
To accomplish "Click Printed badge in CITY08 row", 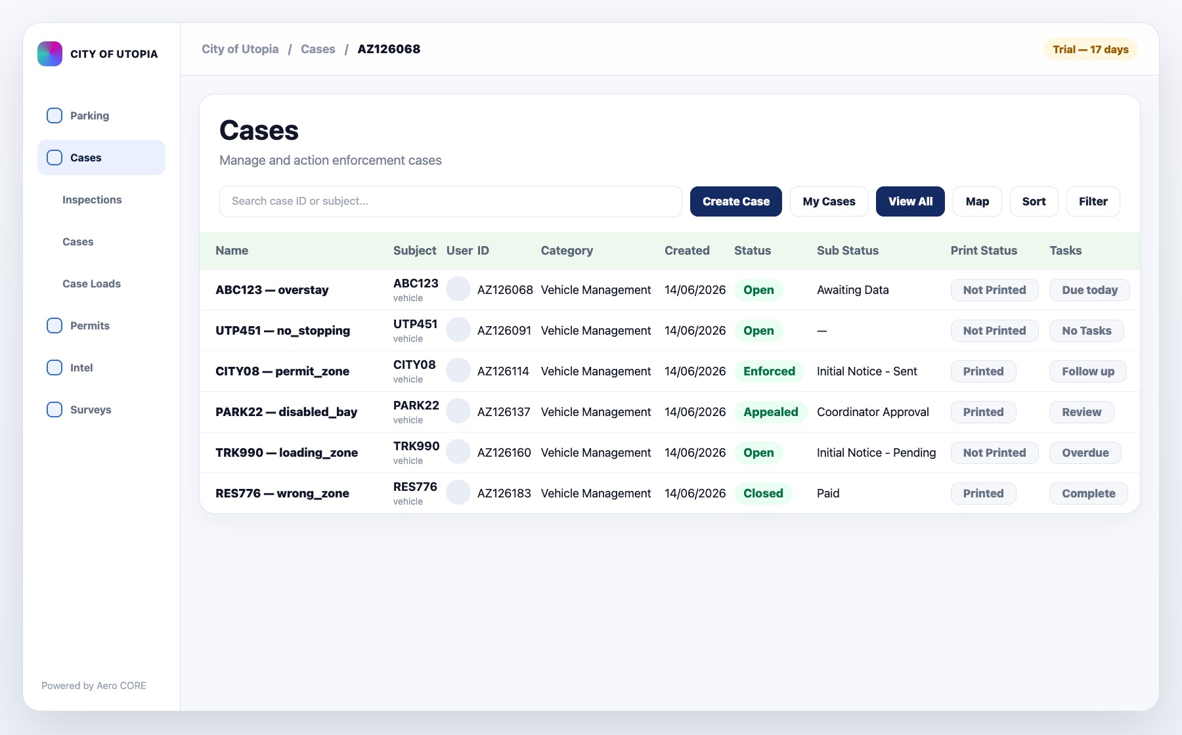I will pyautogui.click(x=983, y=371).
